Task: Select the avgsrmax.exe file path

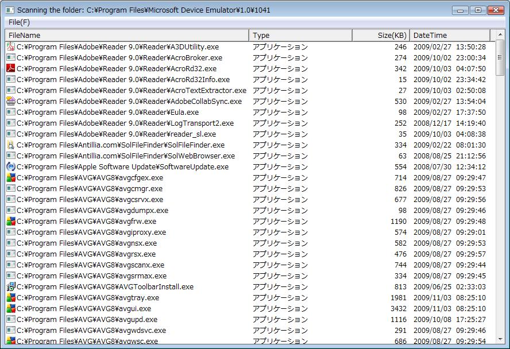Action: [x=91, y=276]
